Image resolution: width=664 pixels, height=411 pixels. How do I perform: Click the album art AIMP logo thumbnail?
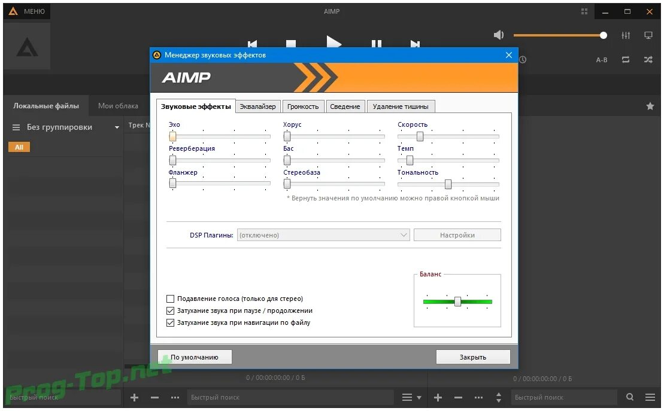27,47
